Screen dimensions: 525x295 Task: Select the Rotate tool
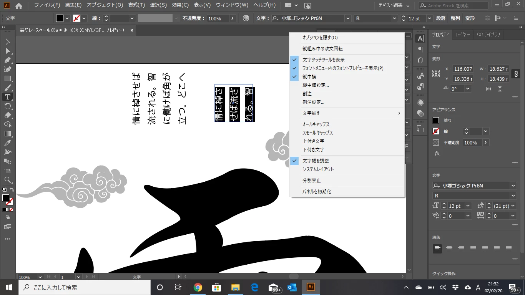tap(7, 106)
